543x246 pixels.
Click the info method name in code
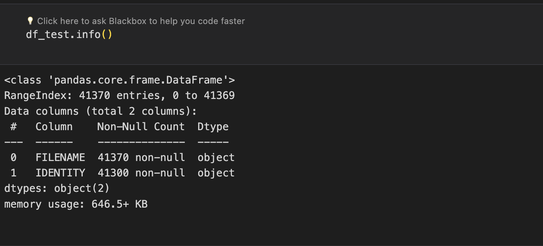(x=88, y=35)
